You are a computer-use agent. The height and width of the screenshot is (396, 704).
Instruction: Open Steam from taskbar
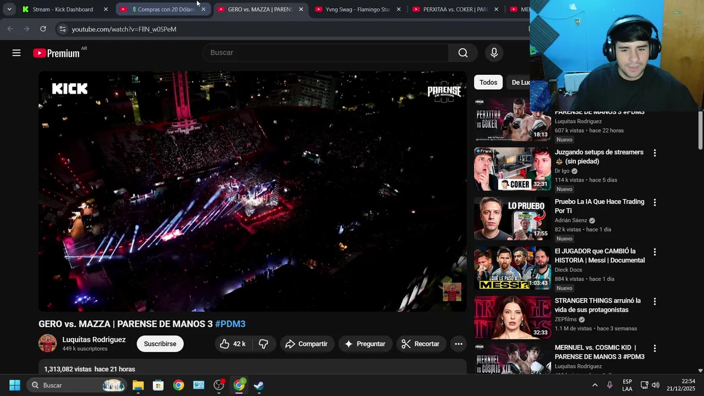point(259,385)
